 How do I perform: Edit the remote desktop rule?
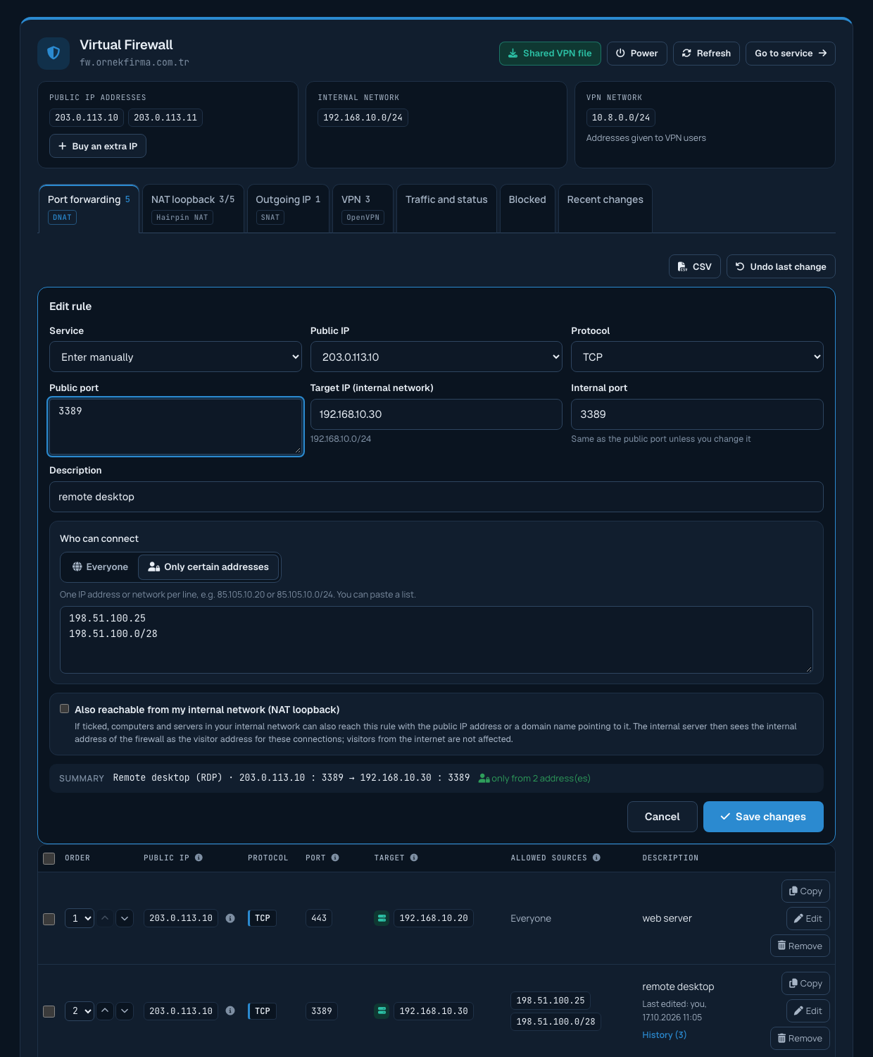click(808, 1010)
